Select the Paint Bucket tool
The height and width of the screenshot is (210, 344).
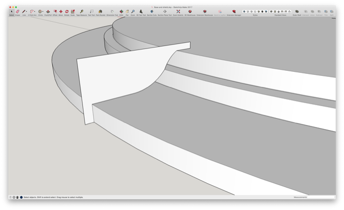click(x=101, y=12)
